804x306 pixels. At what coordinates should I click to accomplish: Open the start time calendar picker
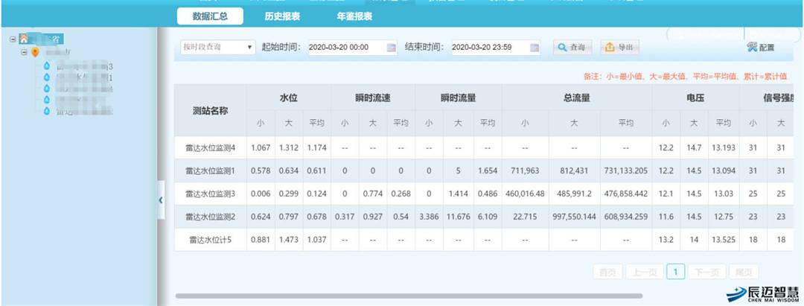click(391, 48)
